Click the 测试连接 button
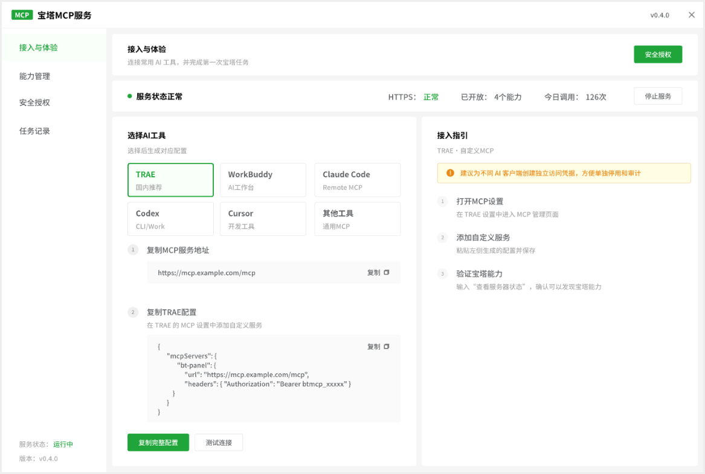This screenshot has width=705, height=474. tap(219, 443)
